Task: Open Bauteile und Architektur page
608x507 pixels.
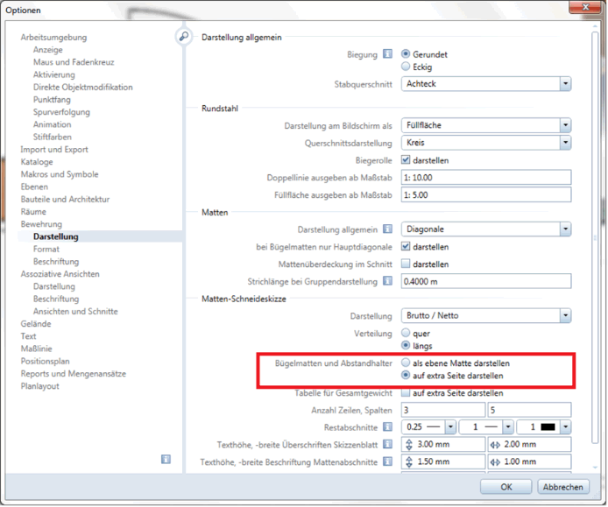Action: 65,199
